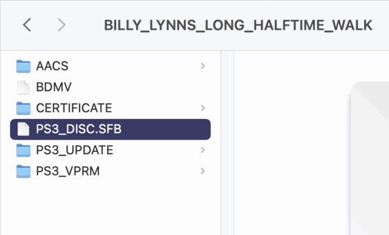Select the CERTIFICATE folder name
389x235 pixels.
pos(74,108)
